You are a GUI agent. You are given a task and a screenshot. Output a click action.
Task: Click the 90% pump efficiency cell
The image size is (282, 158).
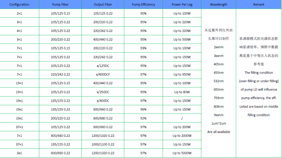[x=143, y=13]
